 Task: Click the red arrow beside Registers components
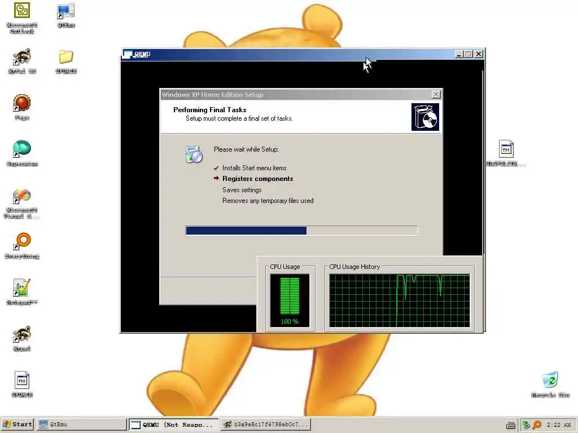(216, 178)
